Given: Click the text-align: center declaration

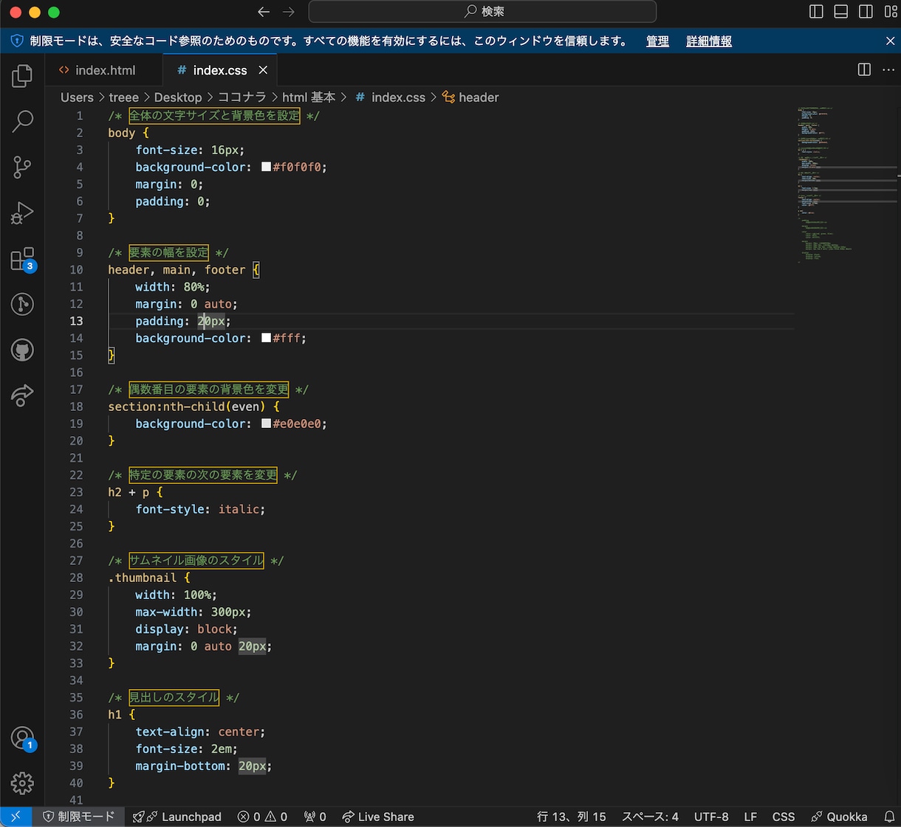Looking at the screenshot, I should [x=200, y=732].
